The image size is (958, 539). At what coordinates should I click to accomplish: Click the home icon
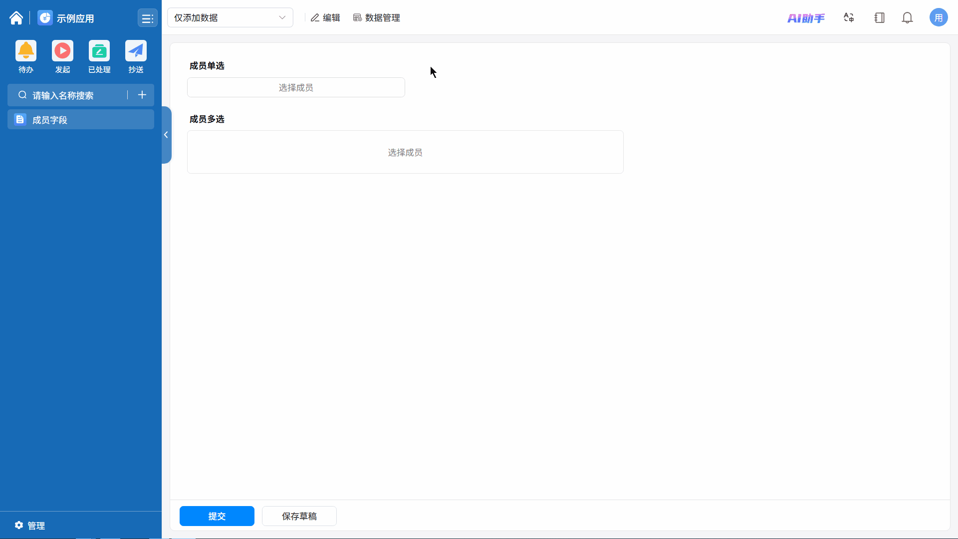[16, 18]
